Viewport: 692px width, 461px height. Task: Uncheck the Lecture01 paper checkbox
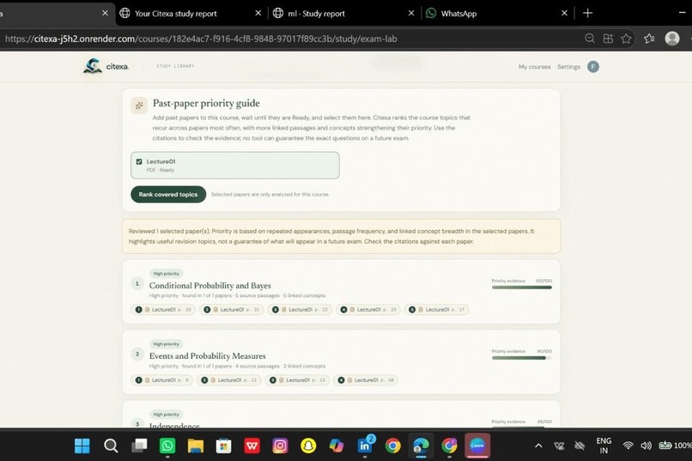point(139,161)
